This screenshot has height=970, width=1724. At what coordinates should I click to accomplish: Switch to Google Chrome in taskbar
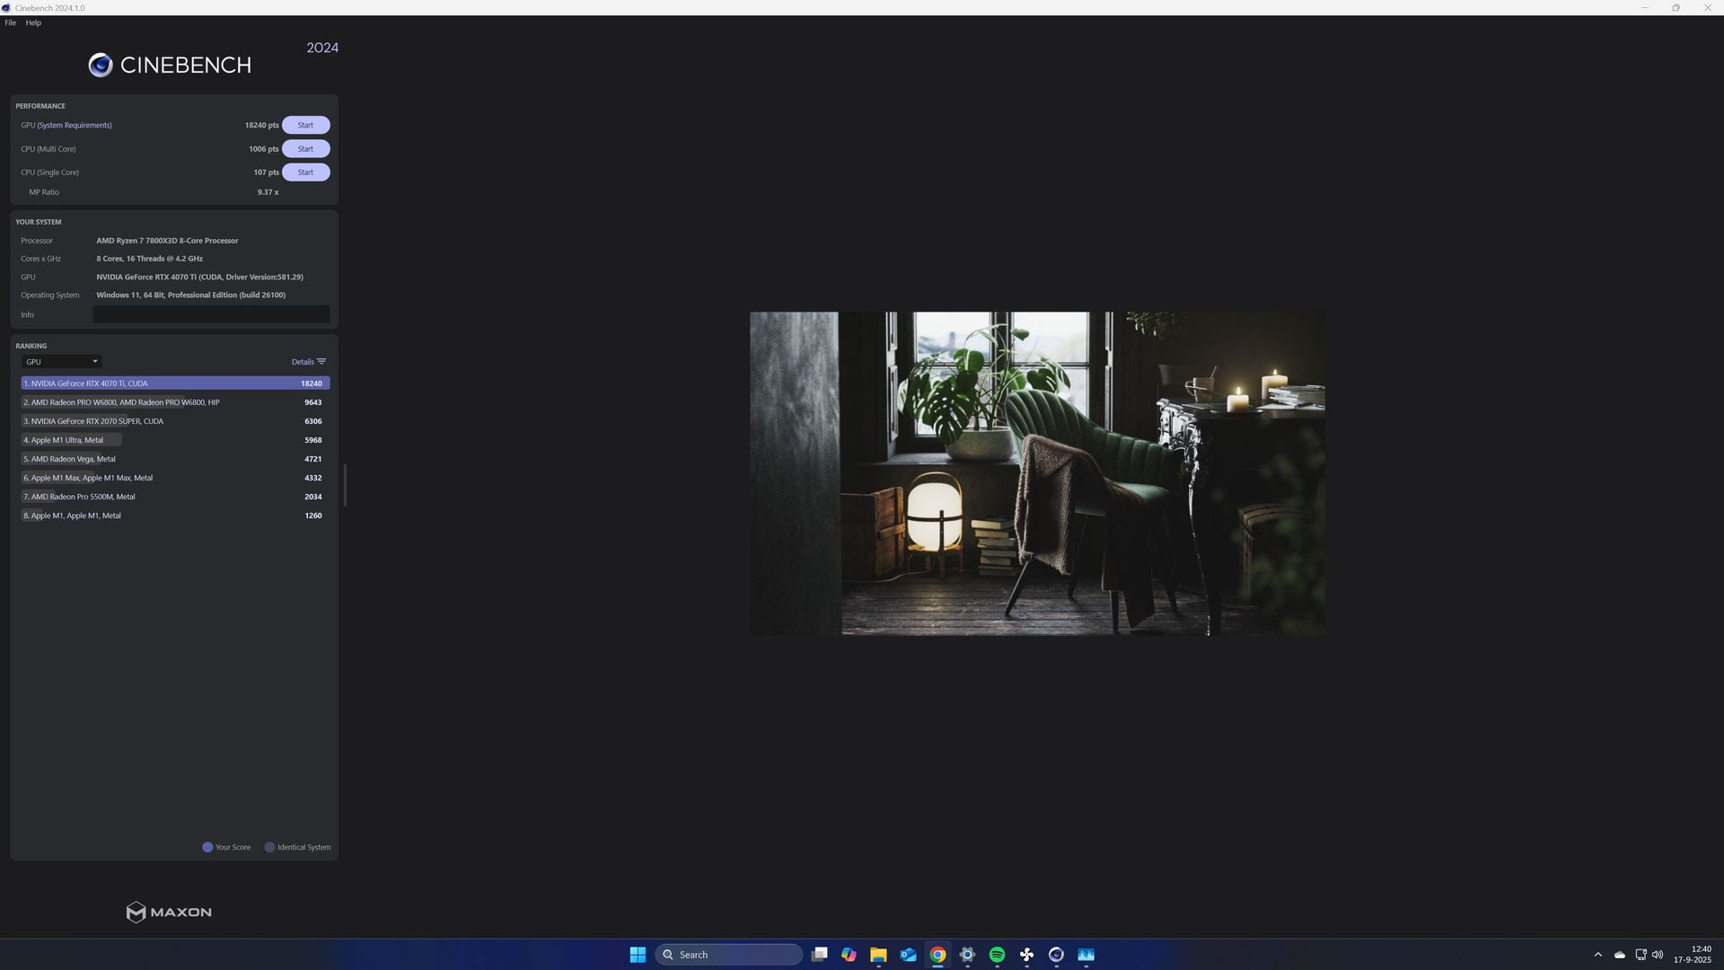937,955
